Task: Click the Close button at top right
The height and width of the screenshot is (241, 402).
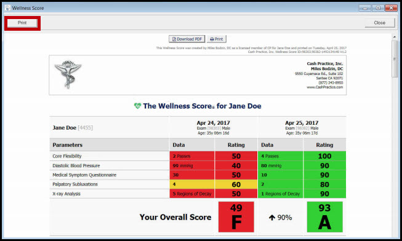Action: [379, 23]
